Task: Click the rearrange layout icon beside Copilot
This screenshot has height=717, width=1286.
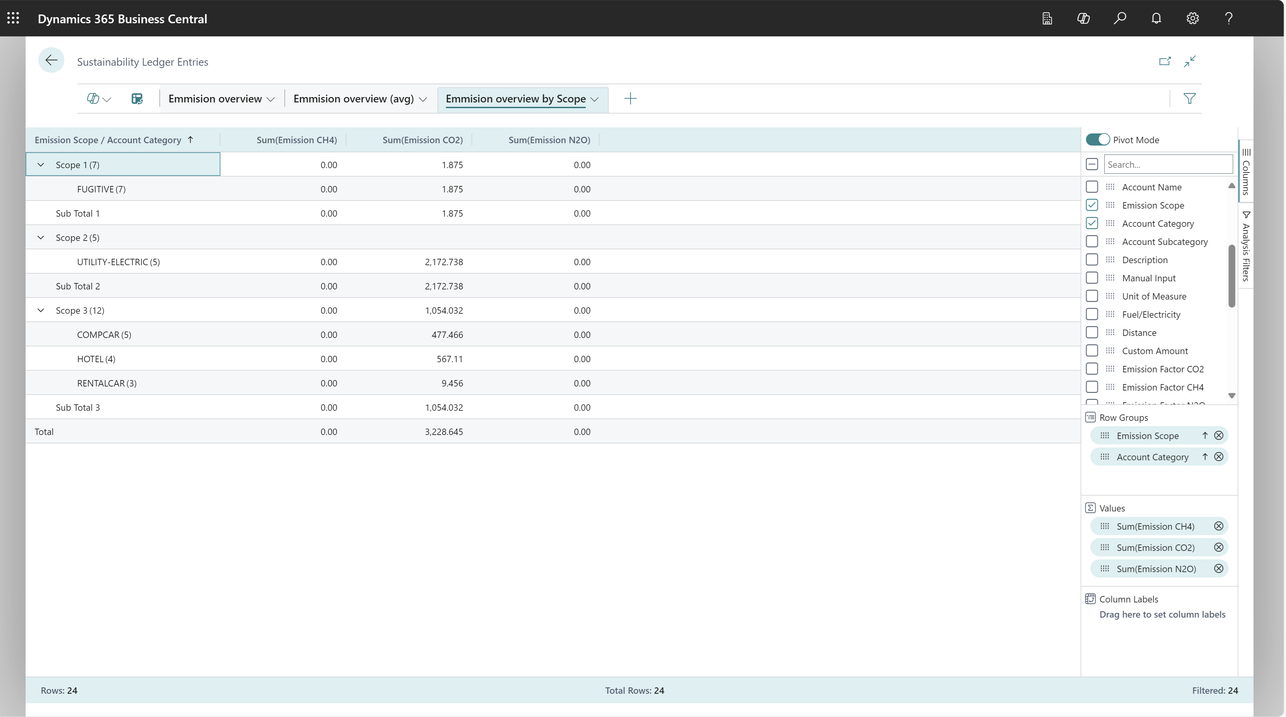Action: [137, 98]
